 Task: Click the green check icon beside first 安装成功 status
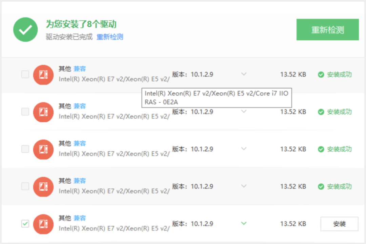click(321, 74)
